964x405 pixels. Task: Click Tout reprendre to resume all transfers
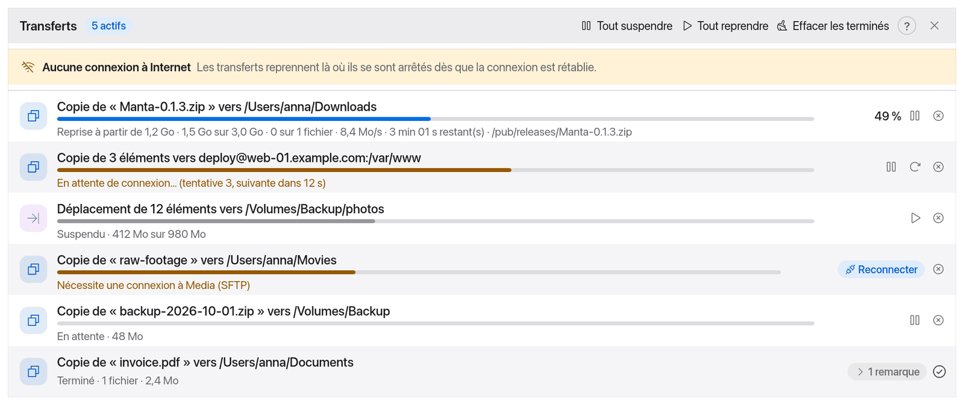tap(725, 26)
